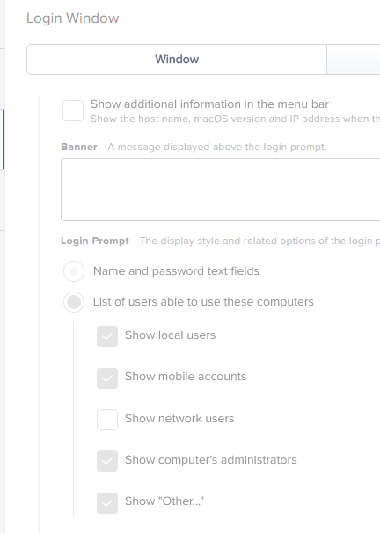
Task: Uncheck the Show local users checkbox
Action: pos(107,336)
